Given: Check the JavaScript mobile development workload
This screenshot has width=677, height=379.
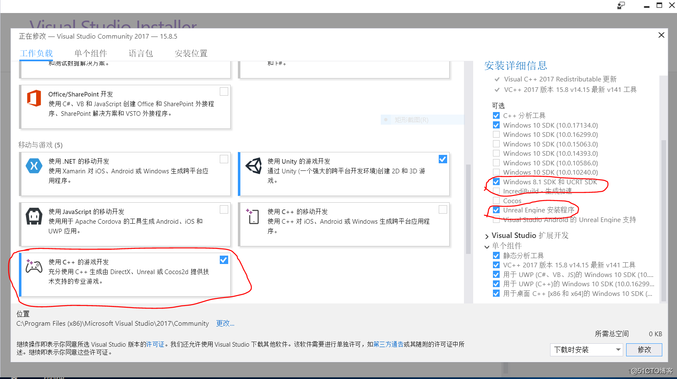Looking at the screenshot, I should pos(224,209).
